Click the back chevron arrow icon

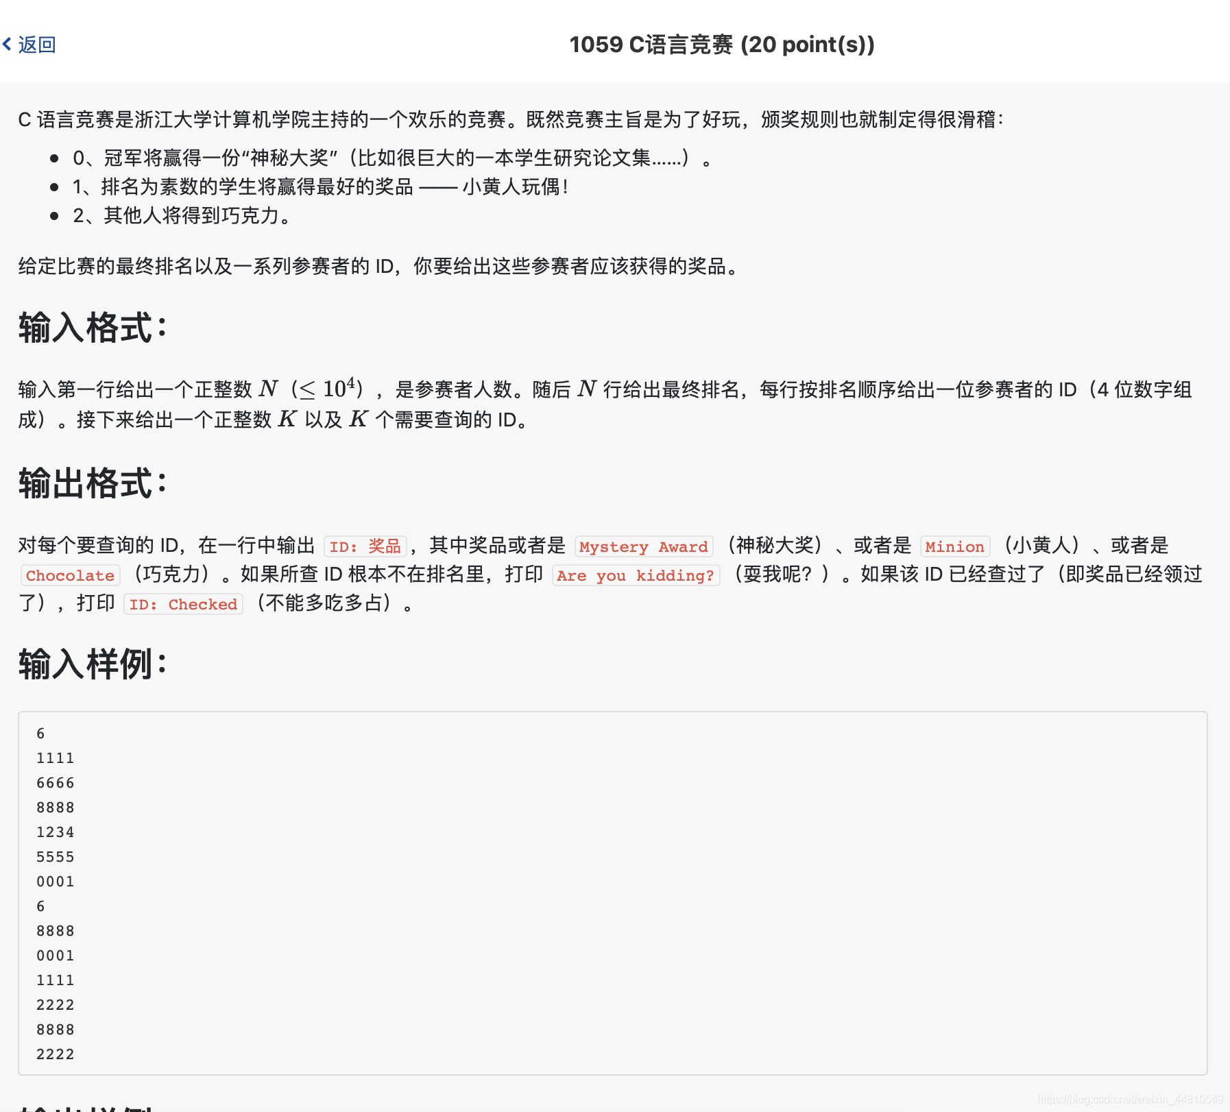tap(7, 45)
